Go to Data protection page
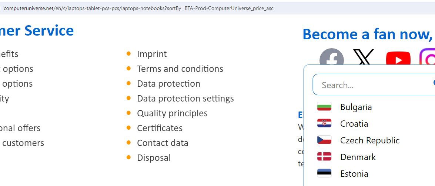The height and width of the screenshot is (186, 435). [168, 84]
